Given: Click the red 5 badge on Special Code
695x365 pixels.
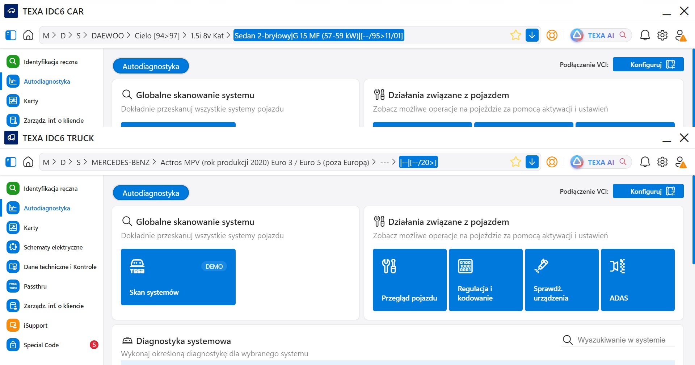Looking at the screenshot, I should [x=94, y=345].
